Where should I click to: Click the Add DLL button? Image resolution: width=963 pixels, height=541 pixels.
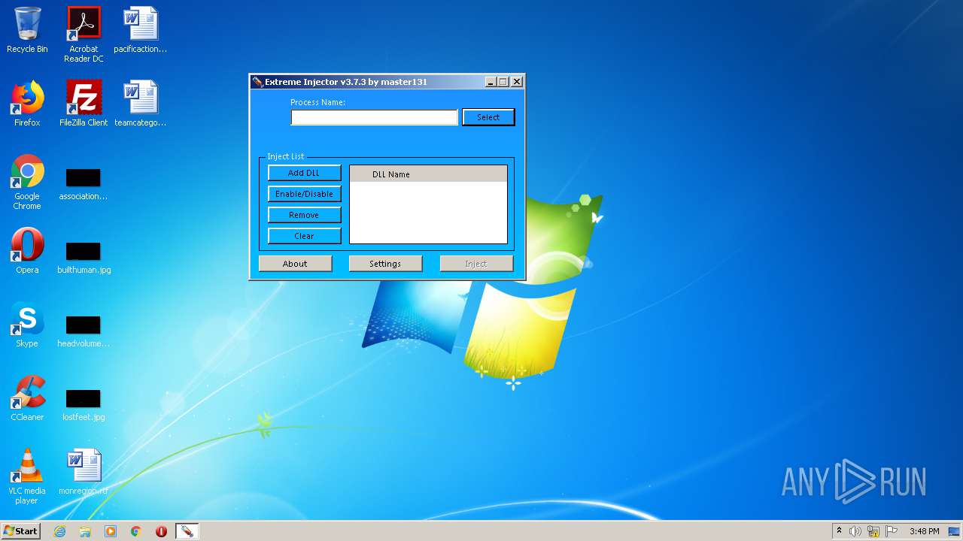304,173
